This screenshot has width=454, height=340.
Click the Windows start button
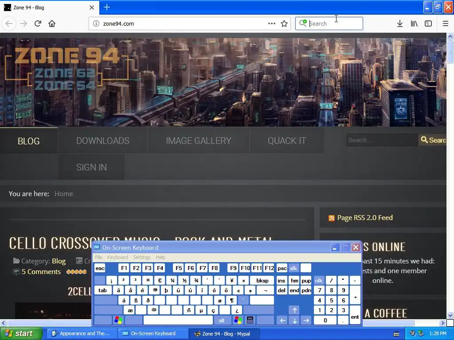point(21,334)
